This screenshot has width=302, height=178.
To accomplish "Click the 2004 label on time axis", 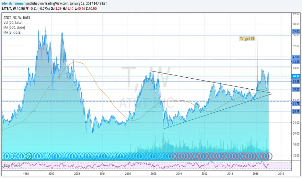I will click(x=102, y=173).
